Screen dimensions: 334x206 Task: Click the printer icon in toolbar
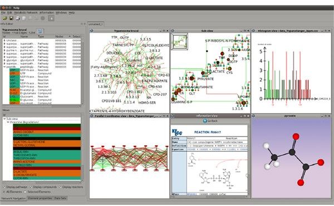point(18,18)
